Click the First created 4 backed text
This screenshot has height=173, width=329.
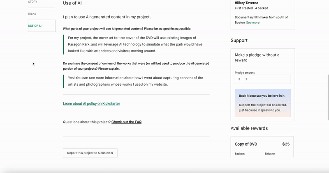click(250, 8)
